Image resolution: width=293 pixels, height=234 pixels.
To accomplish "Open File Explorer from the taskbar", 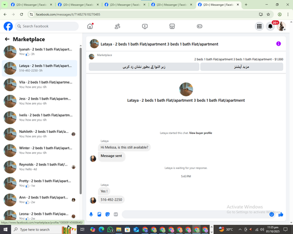I will pos(118,229).
